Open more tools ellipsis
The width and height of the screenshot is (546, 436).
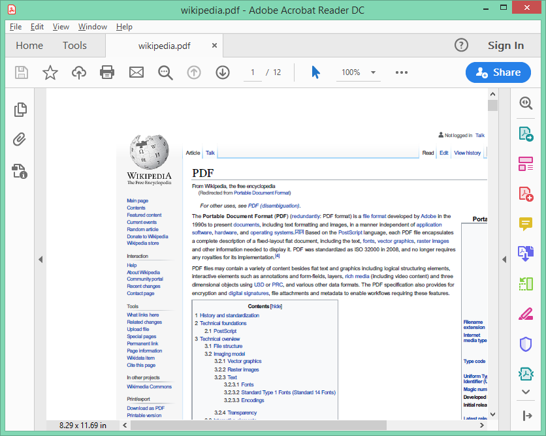(402, 72)
